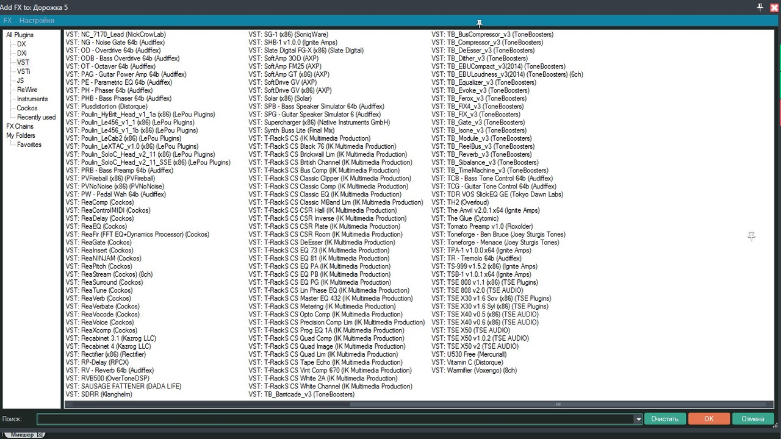This screenshot has height=439, width=781.
Task: Select VST: ReaGate (Cockos)
Action: click(98, 242)
